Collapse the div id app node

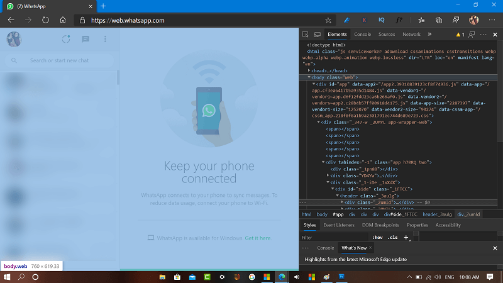[x=314, y=84]
